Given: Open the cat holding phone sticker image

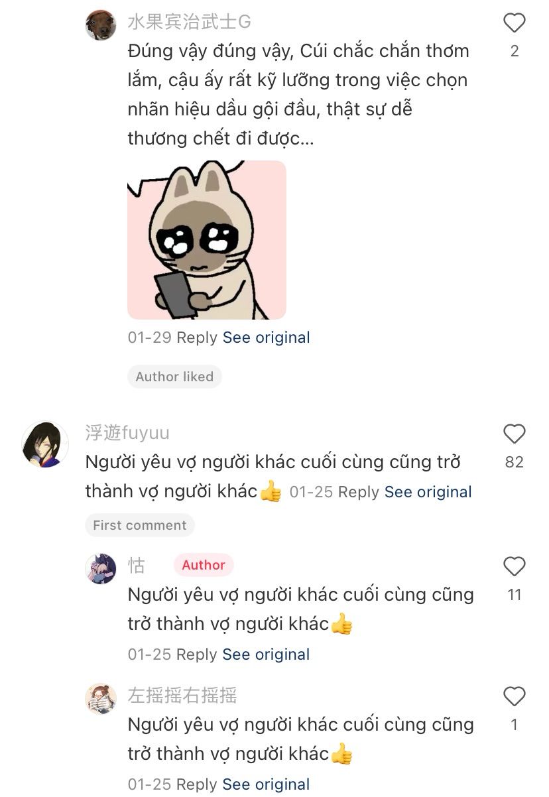Looking at the screenshot, I should pyautogui.click(x=207, y=240).
